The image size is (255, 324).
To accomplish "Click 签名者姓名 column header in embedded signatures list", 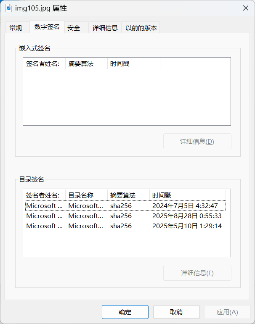I will 43,64.
